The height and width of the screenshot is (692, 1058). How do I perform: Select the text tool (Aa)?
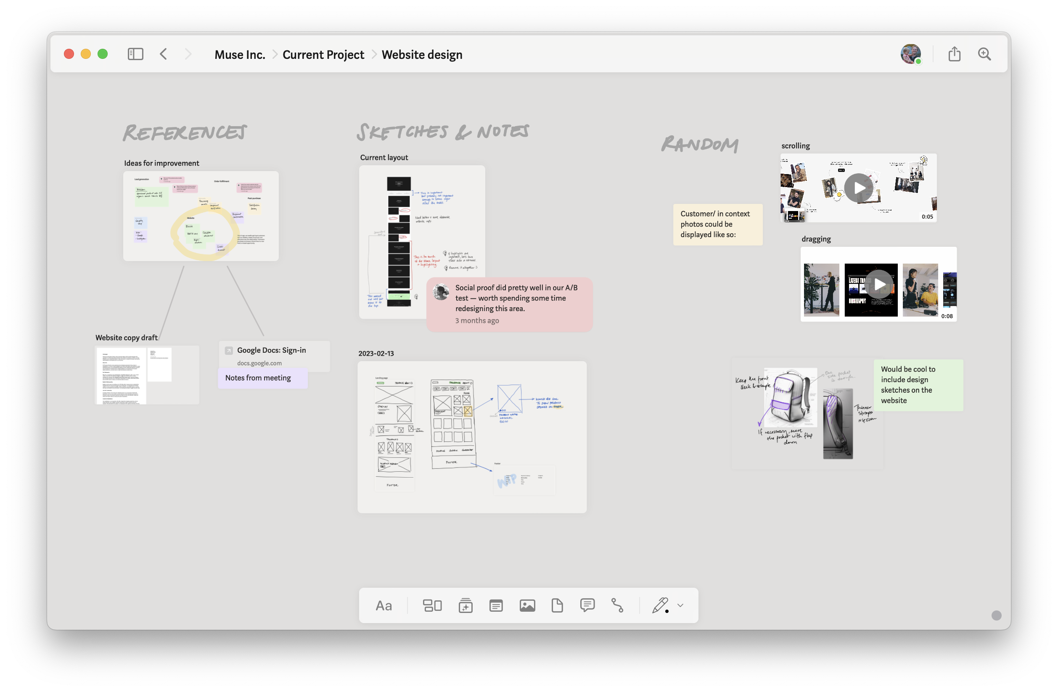[x=383, y=605]
